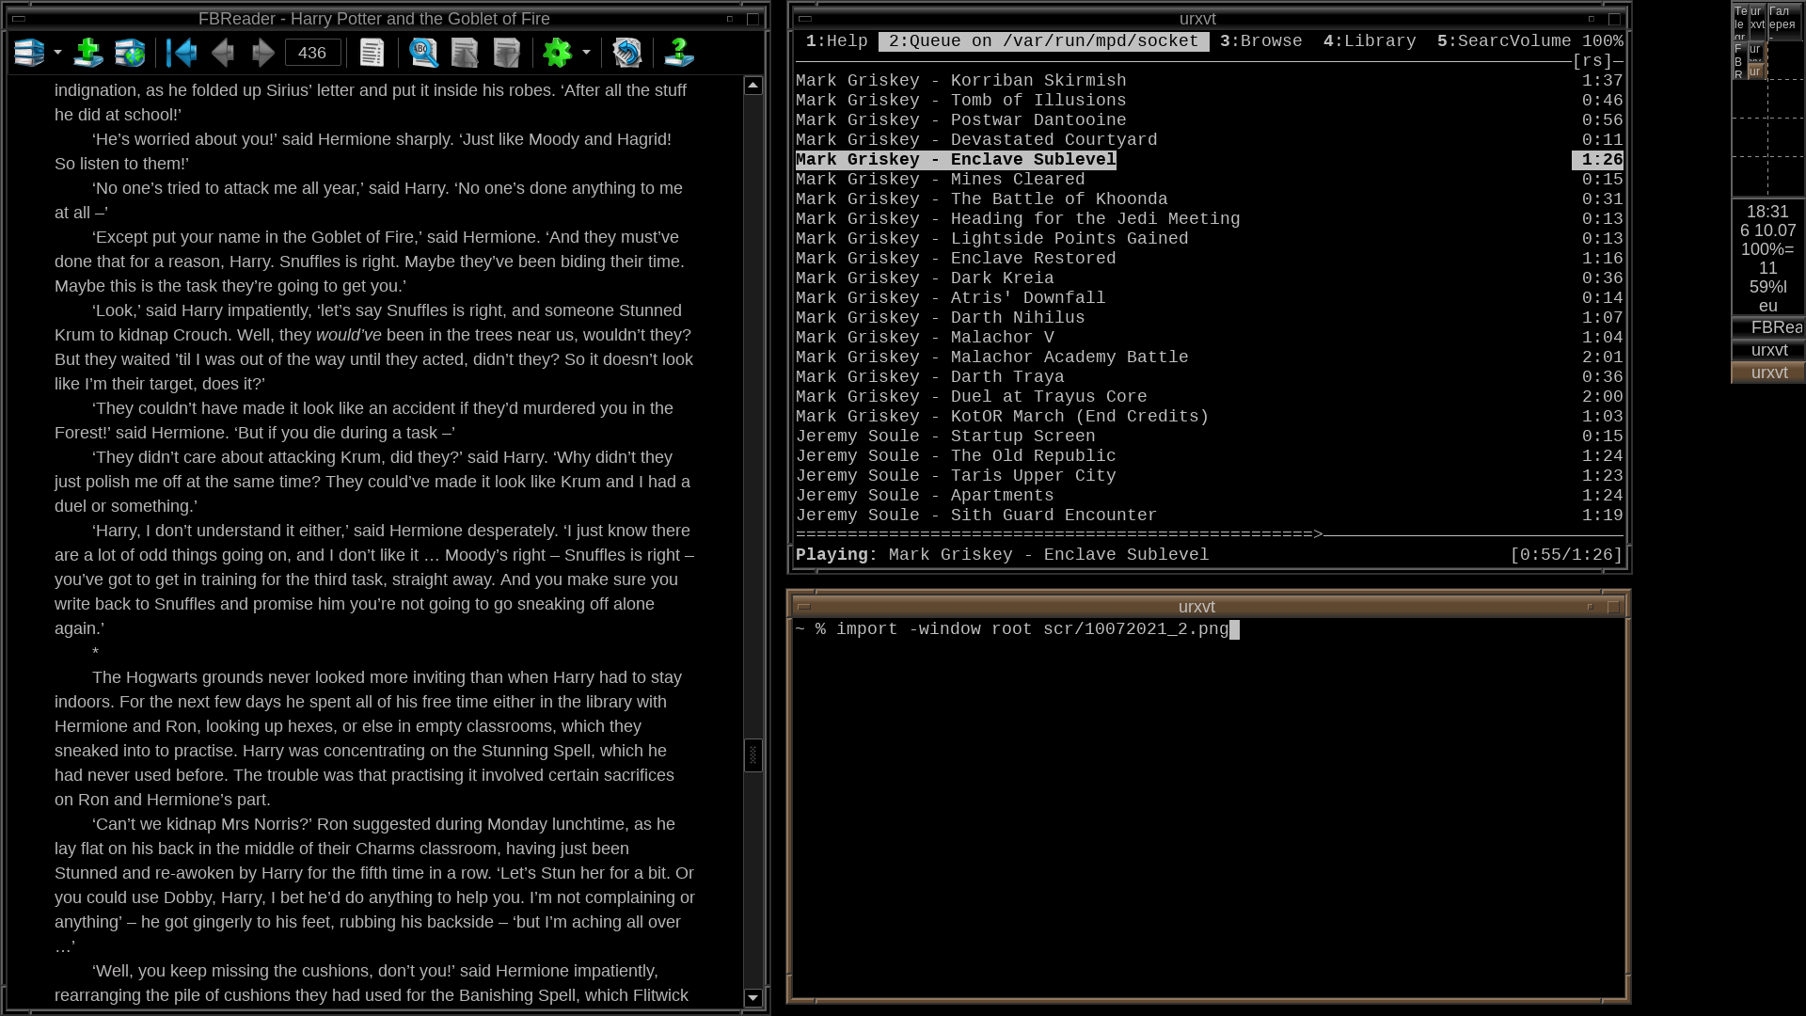Click the 18:31 clock in side panel
Viewport: 1806px width, 1016px height.
(x=1767, y=212)
